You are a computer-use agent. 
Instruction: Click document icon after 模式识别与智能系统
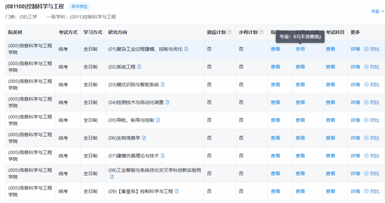tap(163, 85)
